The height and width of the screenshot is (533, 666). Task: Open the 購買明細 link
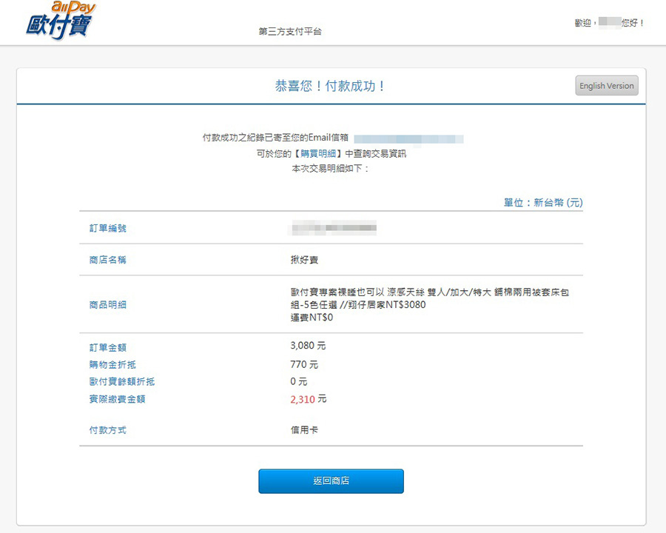pyautogui.click(x=318, y=153)
